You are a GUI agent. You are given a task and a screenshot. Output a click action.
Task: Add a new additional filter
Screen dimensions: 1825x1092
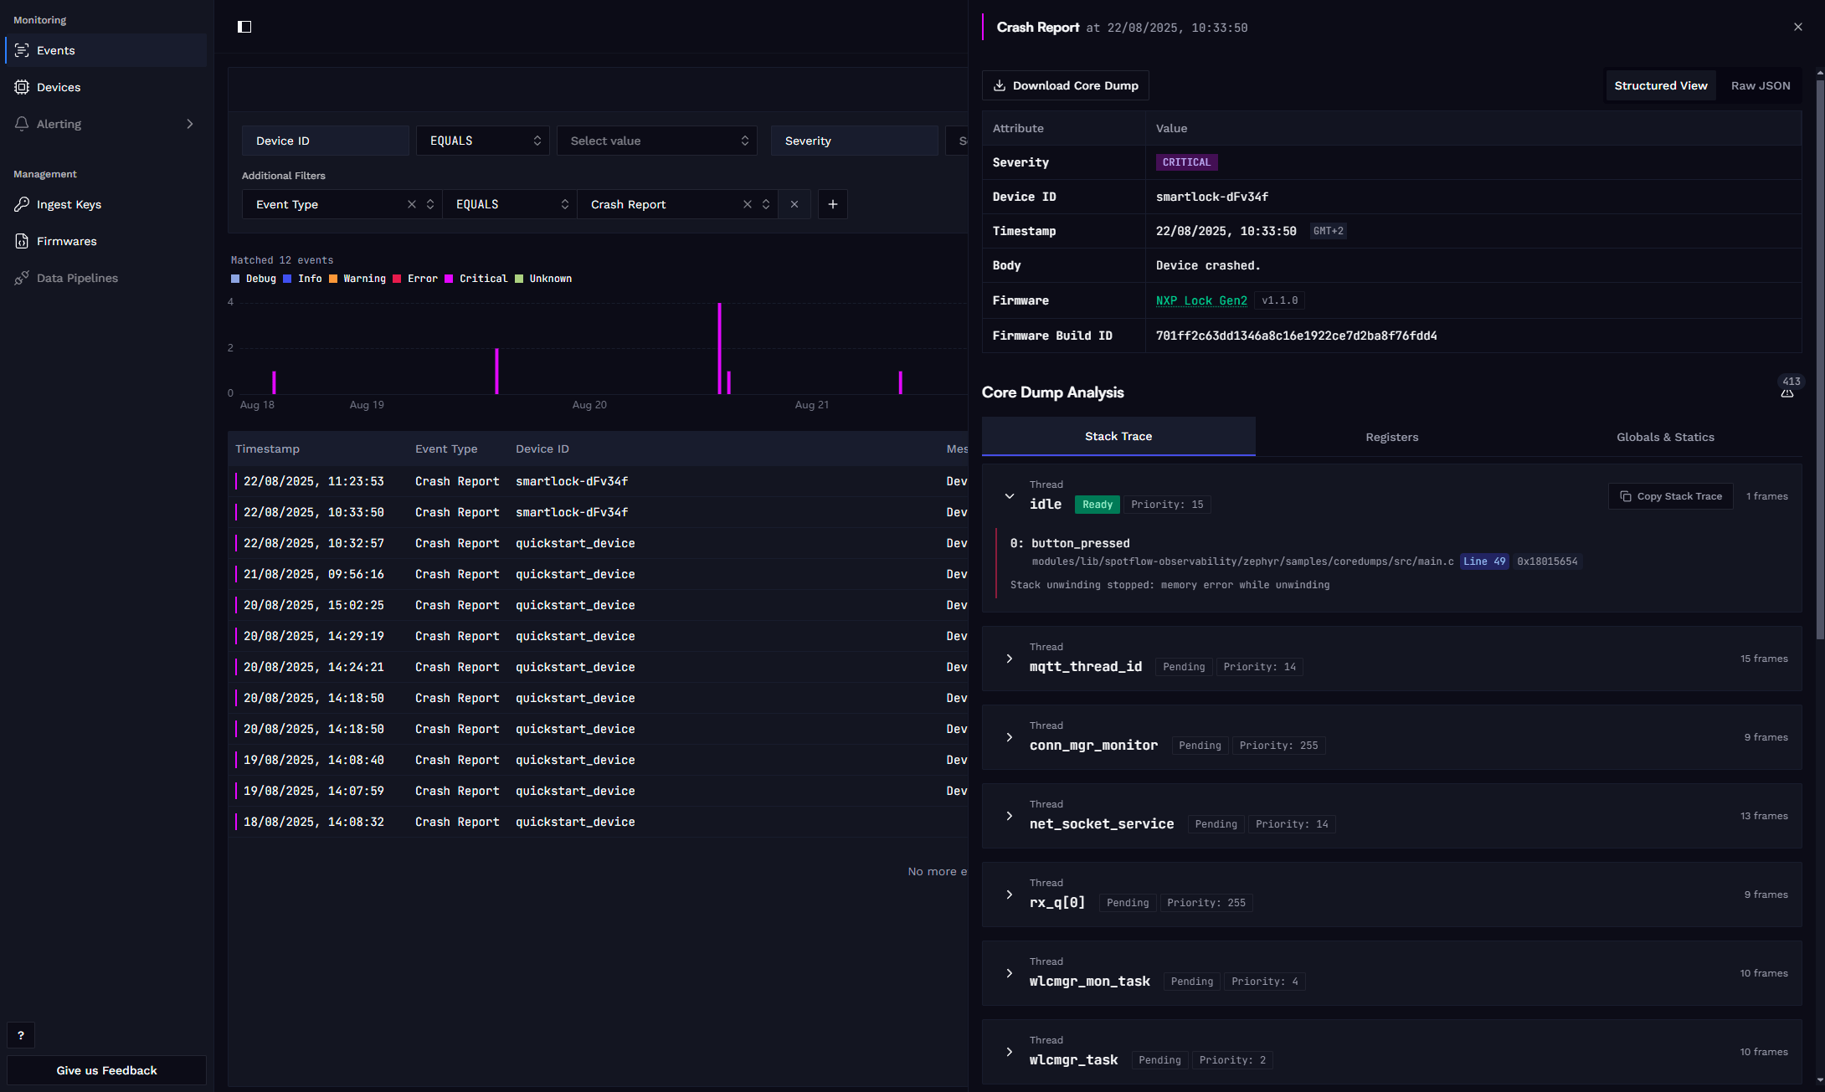point(833,204)
